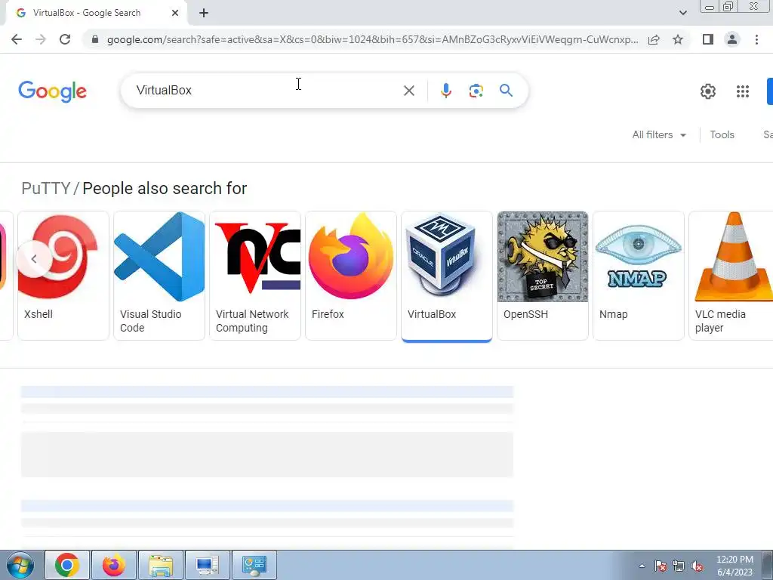Start a voice search

point(445,91)
